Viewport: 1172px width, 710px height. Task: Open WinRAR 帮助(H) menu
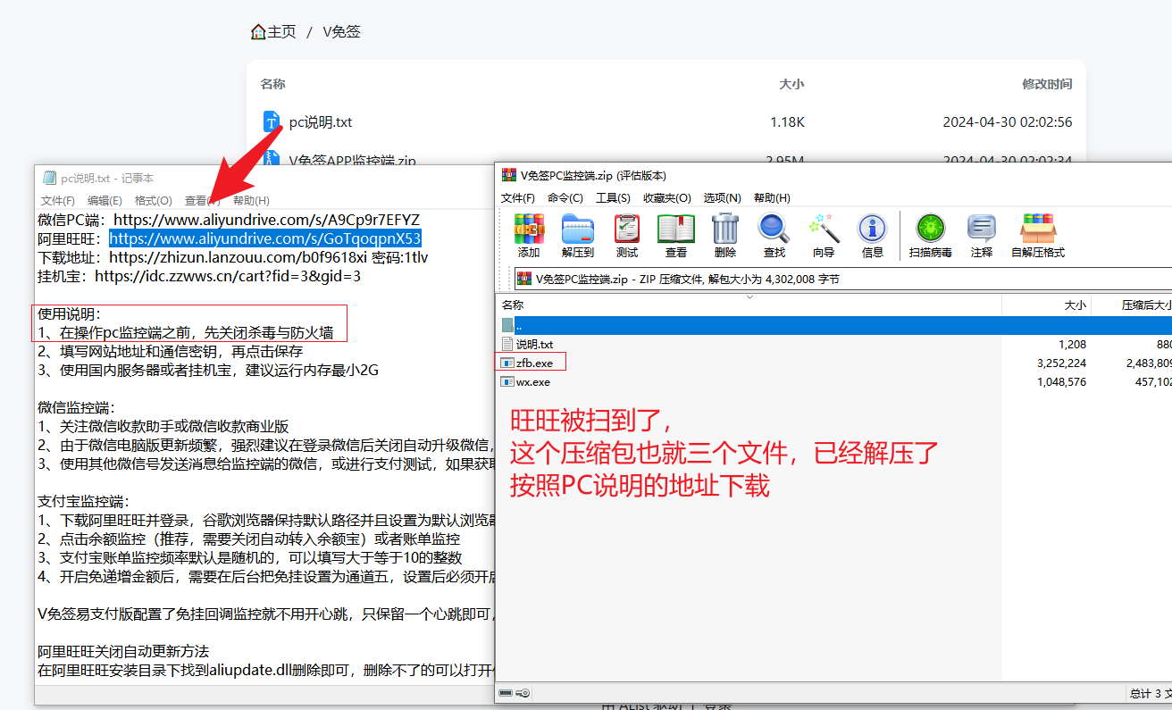[x=772, y=197]
